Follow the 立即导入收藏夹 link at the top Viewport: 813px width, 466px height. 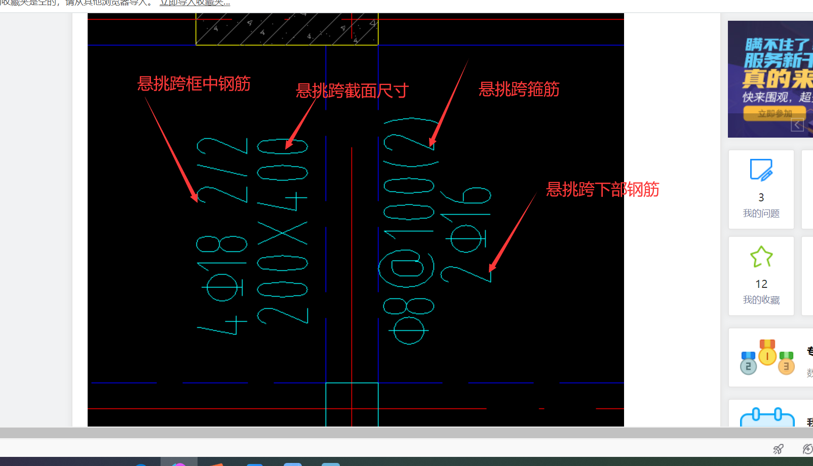pos(195,3)
